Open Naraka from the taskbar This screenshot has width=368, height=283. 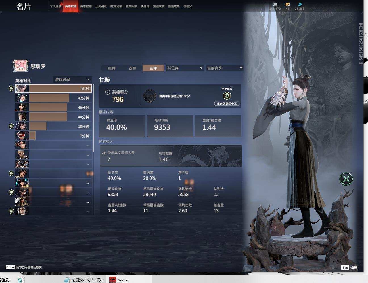pos(129,280)
